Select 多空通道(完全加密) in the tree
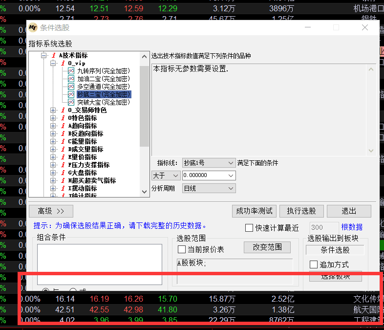Image resolution: width=384 pixels, height=330 pixels. [x=104, y=87]
